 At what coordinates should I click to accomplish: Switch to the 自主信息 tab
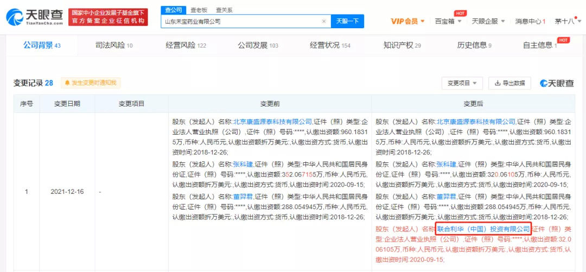540,46
